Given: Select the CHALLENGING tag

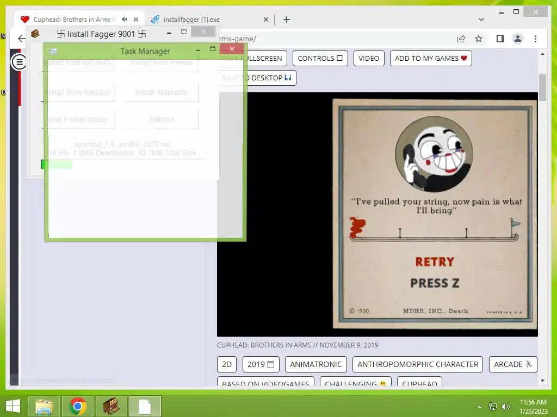Looking at the screenshot, I should pyautogui.click(x=356, y=382).
